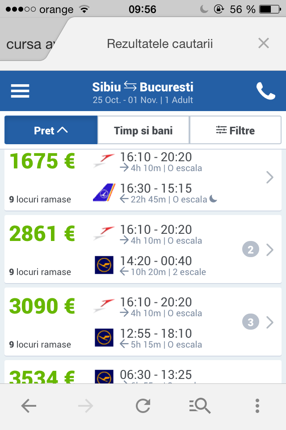
Task: Sort results by Pret
Action: [x=51, y=130]
